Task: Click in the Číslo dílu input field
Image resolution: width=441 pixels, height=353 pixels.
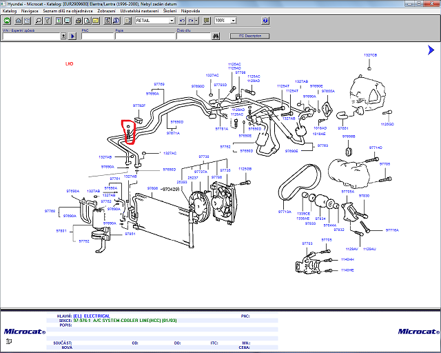Action: (193, 36)
